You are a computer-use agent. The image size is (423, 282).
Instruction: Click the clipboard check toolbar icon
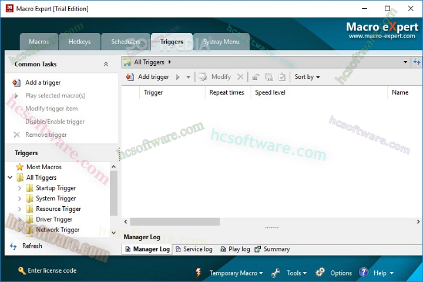tap(282, 77)
